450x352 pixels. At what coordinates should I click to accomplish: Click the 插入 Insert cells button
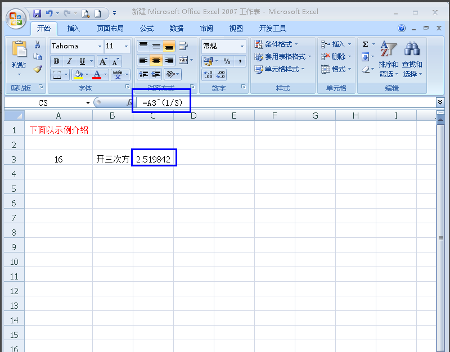point(336,44)
